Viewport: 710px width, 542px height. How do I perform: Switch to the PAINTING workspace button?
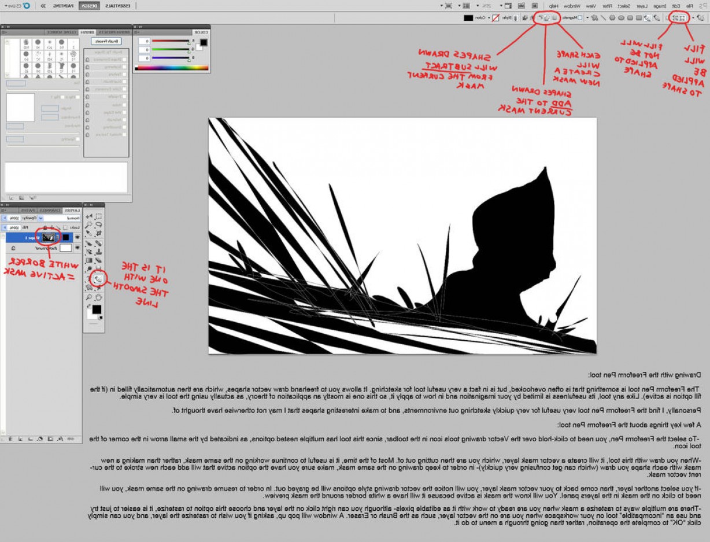click(64, 5)
